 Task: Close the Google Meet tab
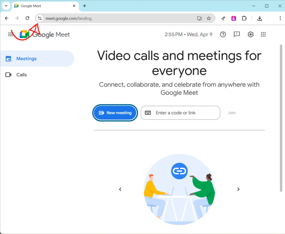pyautogui.click(x=74, y=6)
